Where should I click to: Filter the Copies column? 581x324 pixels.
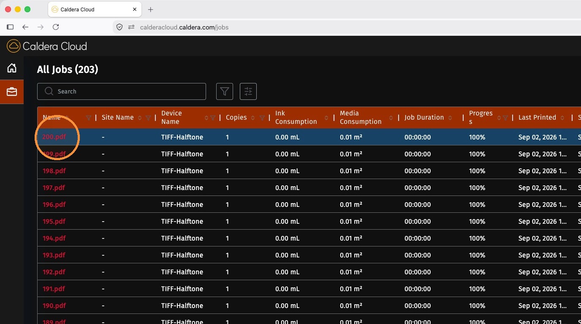262,118
